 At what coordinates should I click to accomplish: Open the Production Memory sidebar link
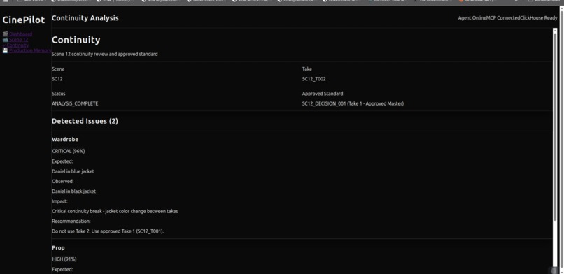(30, 50)
